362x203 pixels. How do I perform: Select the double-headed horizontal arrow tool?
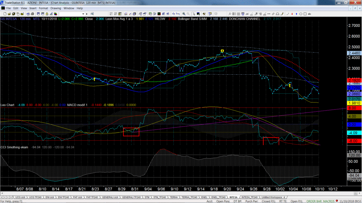(269, 14)
